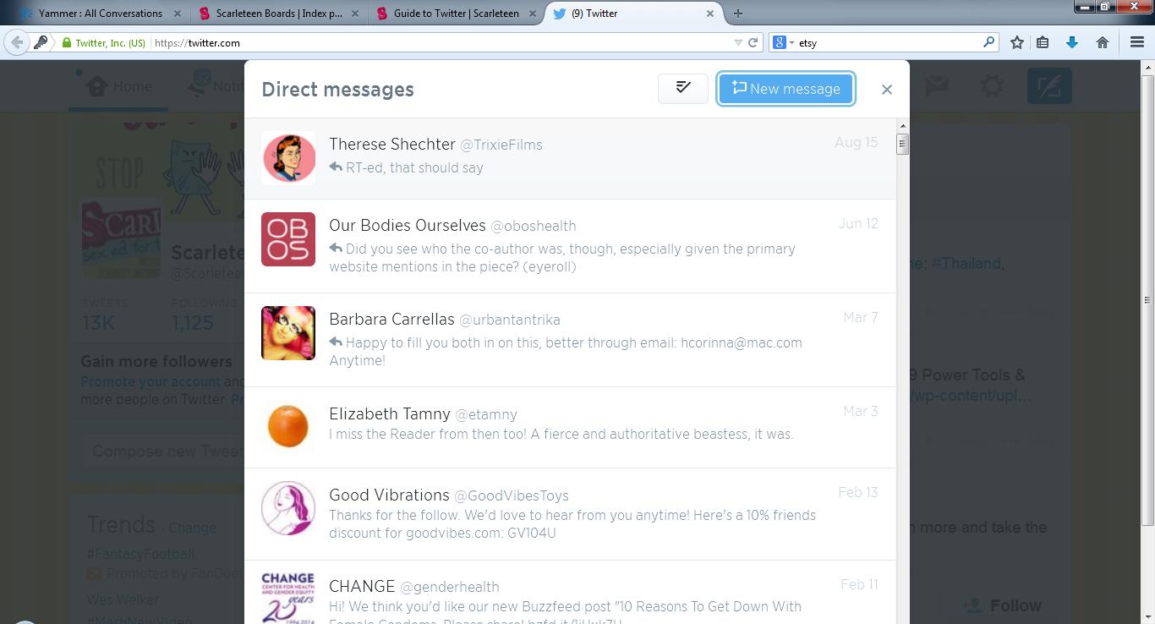Open the #FantasyFootball trend

tap(140, 554)
